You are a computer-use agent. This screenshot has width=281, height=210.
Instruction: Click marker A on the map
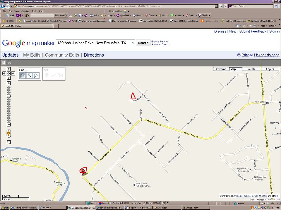[x=83, y=172]
